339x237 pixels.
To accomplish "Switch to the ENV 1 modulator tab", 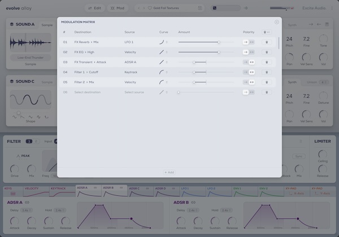I will 245,191.
